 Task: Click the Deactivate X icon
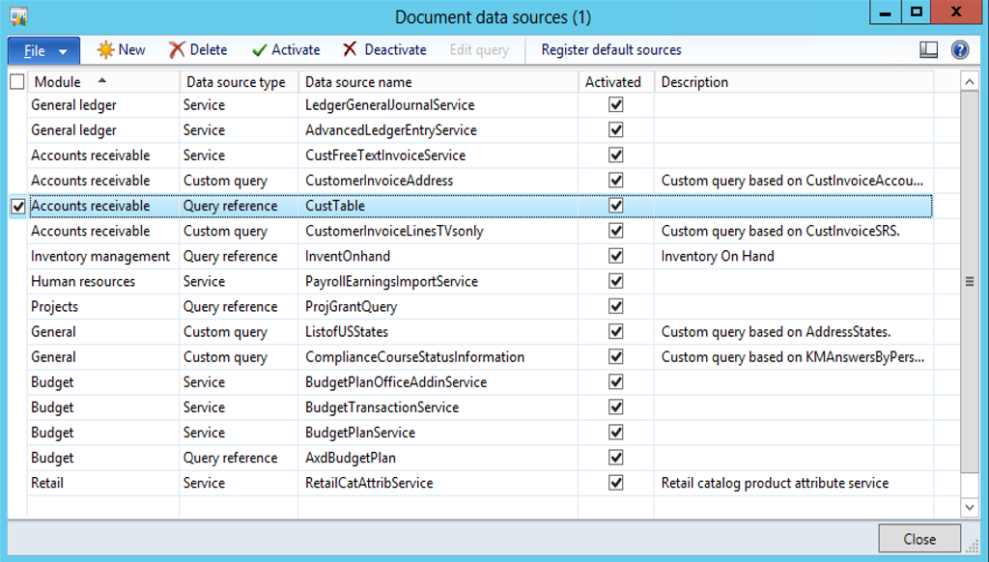(350, 50)
